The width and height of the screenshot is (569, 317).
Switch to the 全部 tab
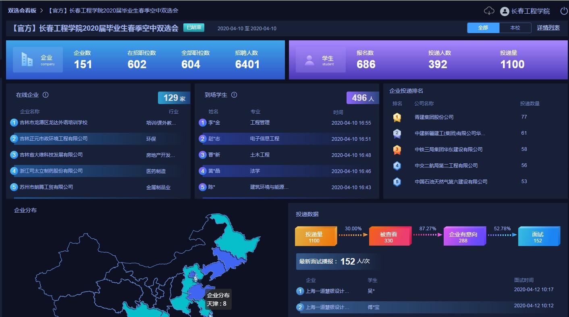pyautogui.click(x=483, y=28)
